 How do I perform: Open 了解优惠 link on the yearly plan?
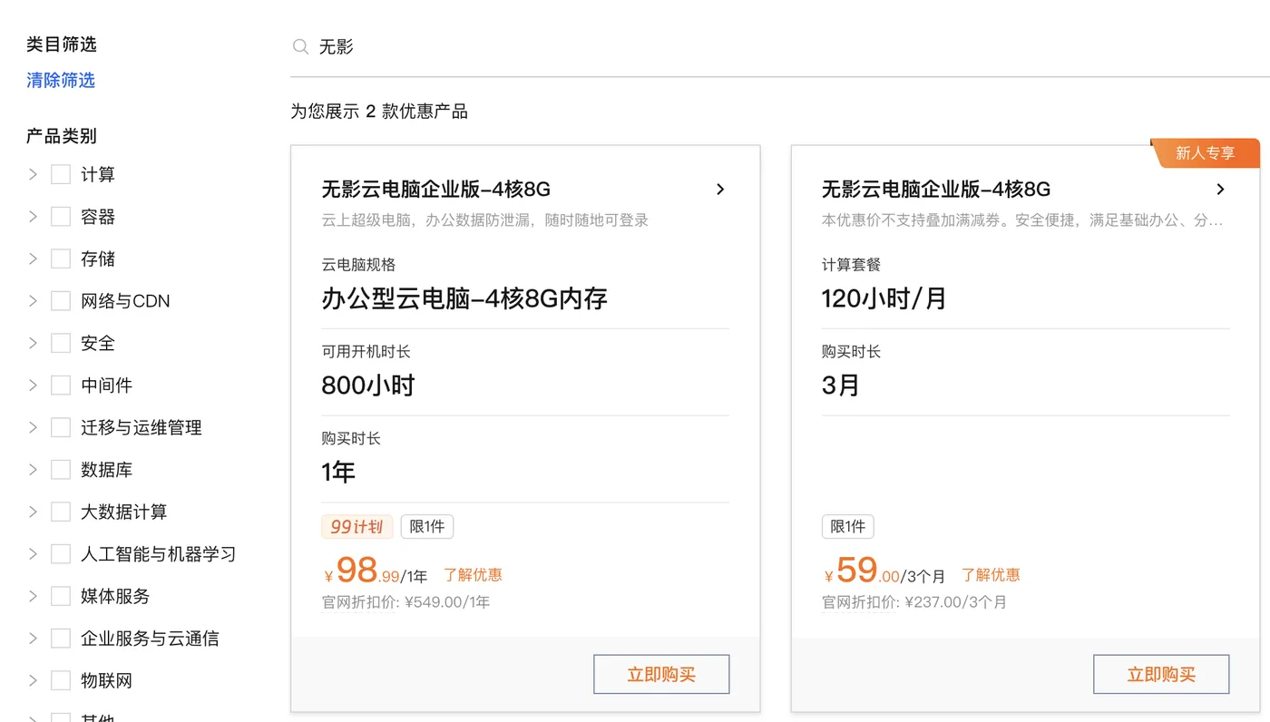472,574
